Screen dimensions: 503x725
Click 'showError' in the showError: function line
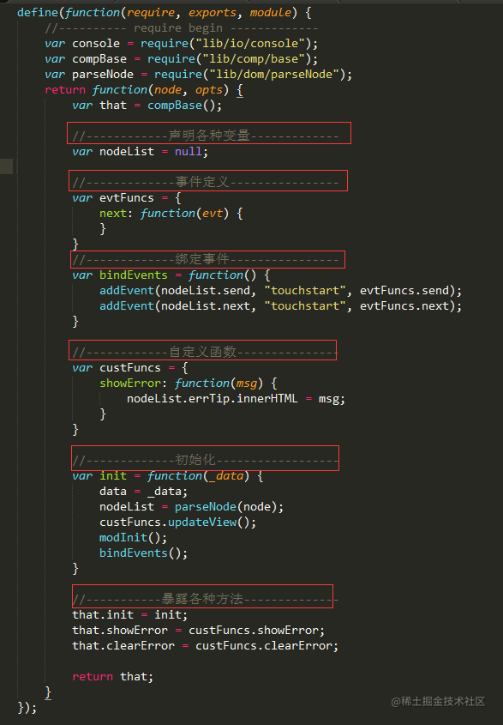[x=129, y=384]
